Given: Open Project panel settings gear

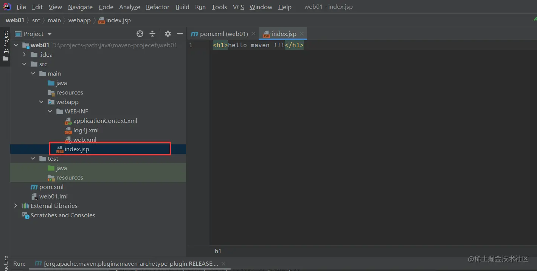Looking at the screenshot, I should coord(168,34).
